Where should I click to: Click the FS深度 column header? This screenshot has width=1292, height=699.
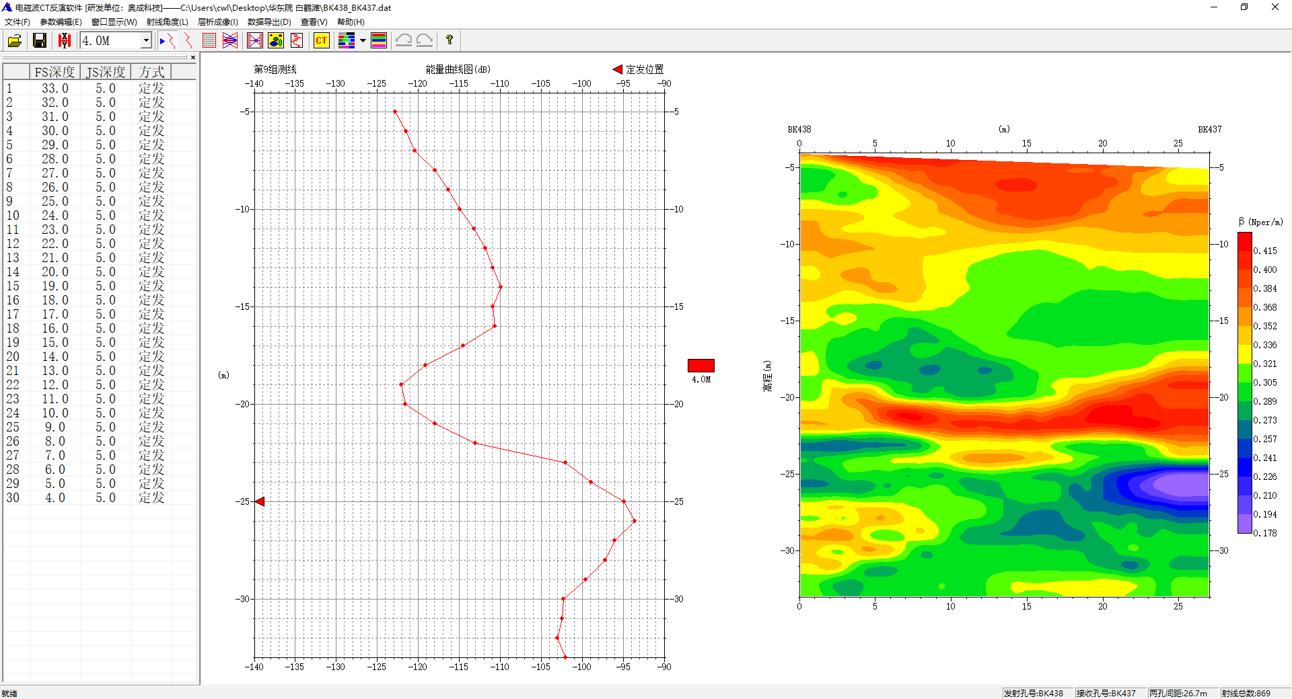pyautogui.click(x=55, y=72)
